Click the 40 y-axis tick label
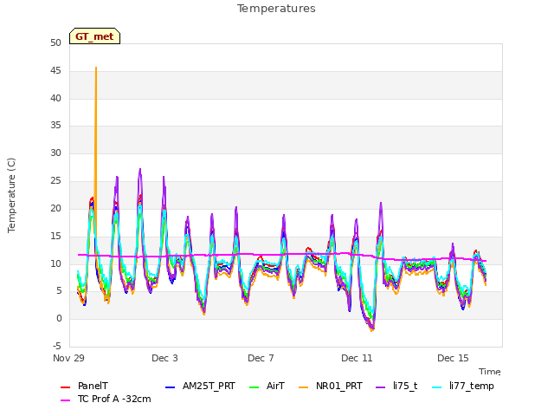This screenshot has height=416, width=554. 55,98
